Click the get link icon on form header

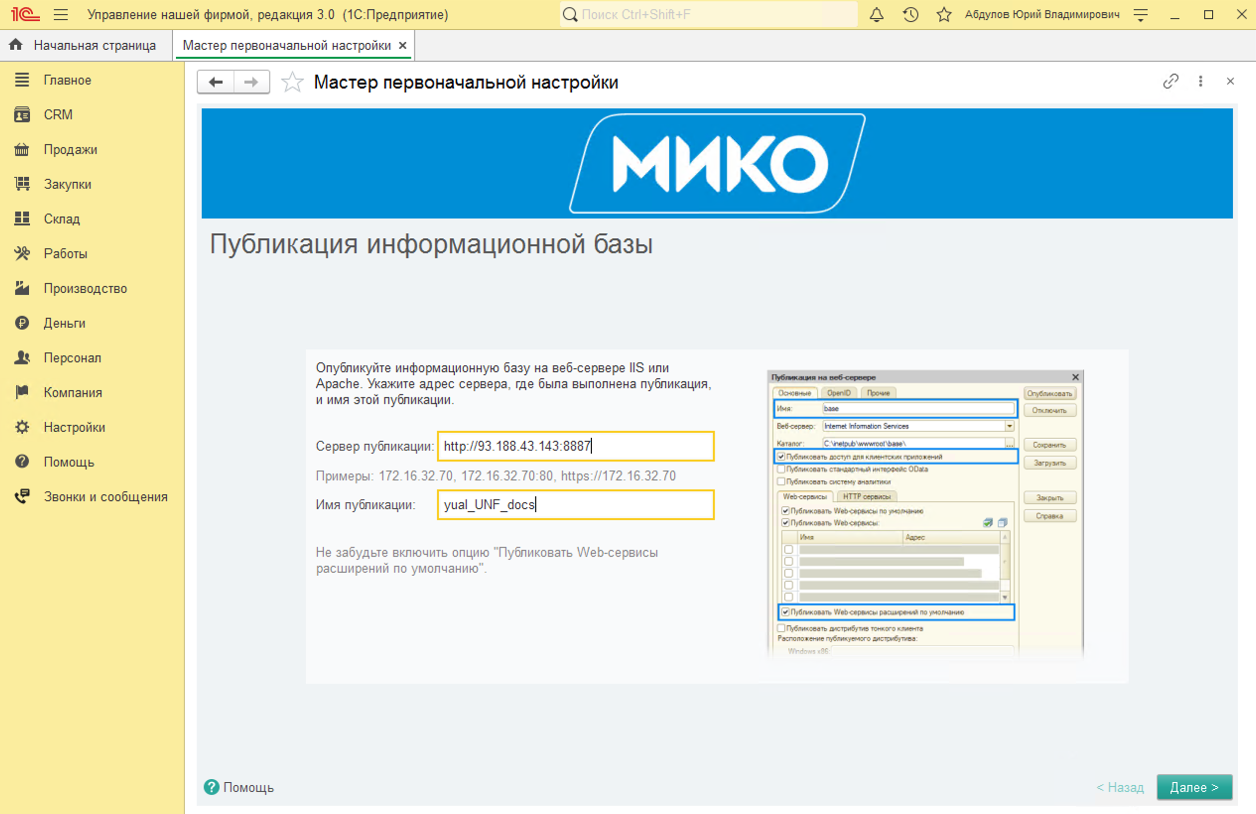(1171, 82)
